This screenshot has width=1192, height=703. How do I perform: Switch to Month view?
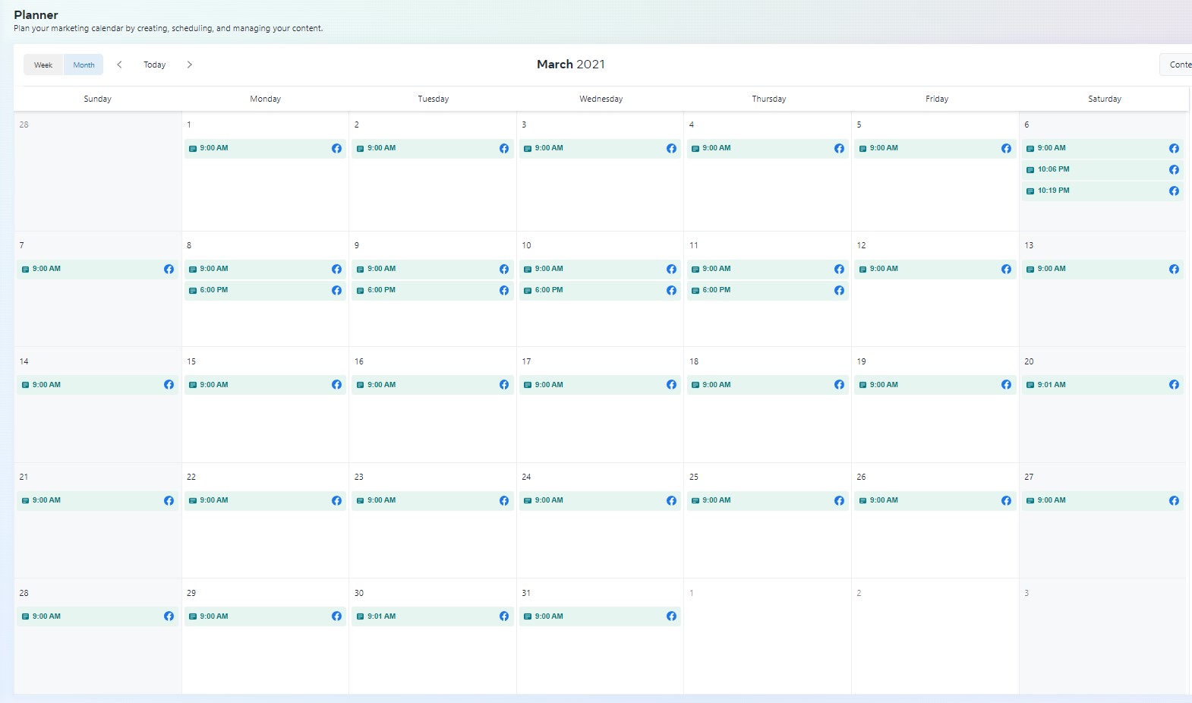[x=84, y=65]
